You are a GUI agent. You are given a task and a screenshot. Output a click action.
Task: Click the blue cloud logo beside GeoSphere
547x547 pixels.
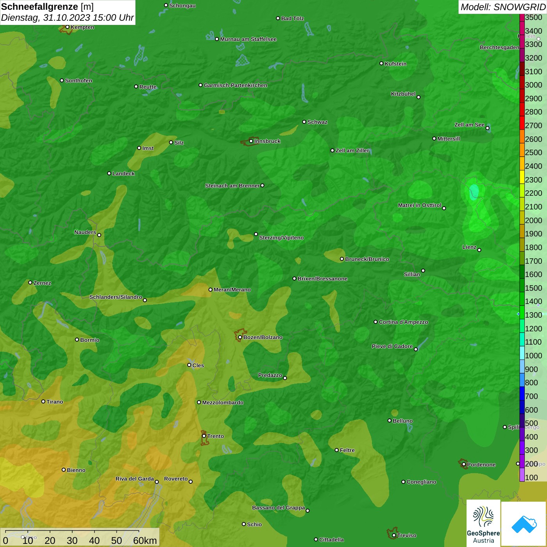524,524
